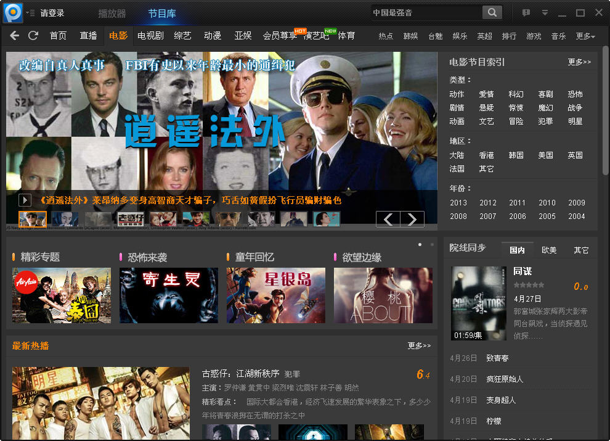The height and width of the screenshot is (441, 610).
Task: Switch to second page dot of featured topics
Action: [x=431, y=245]
